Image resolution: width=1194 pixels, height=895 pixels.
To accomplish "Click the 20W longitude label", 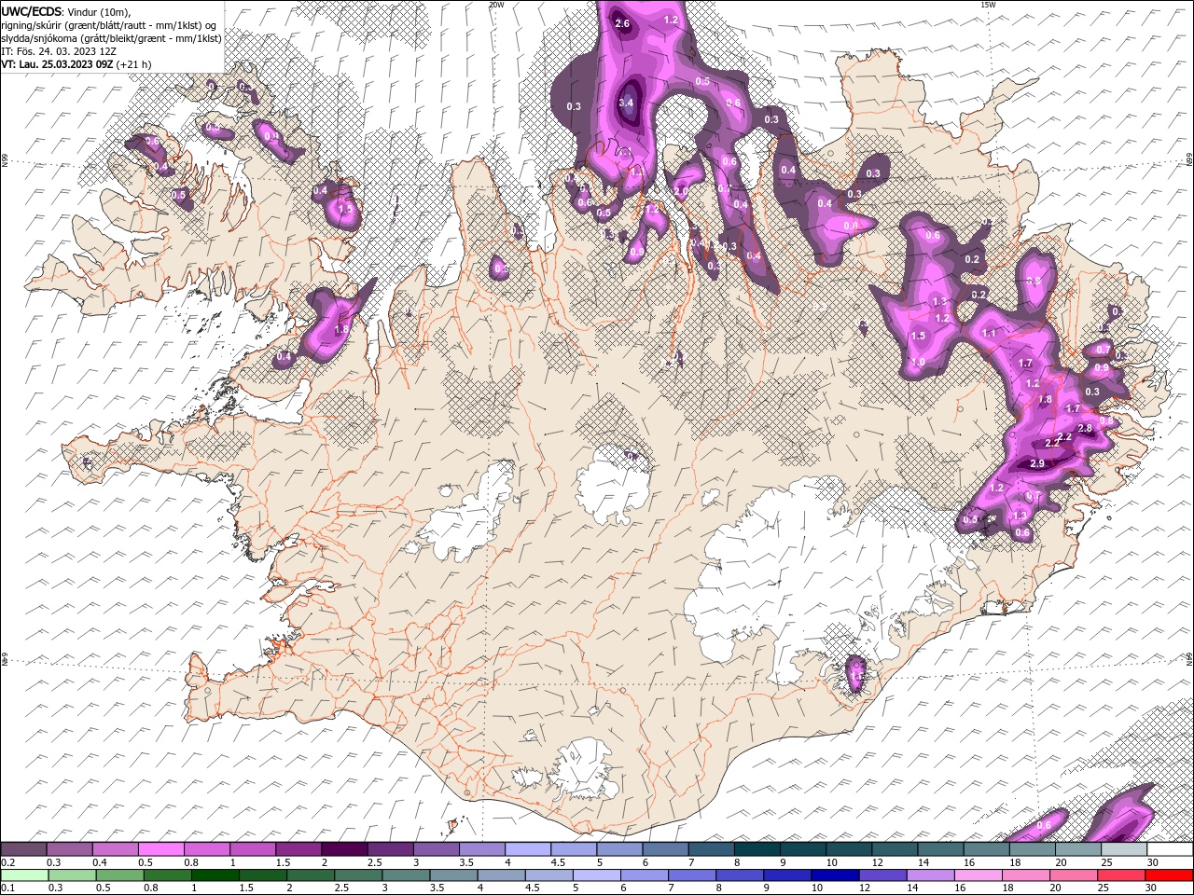I will pos(496,5).
